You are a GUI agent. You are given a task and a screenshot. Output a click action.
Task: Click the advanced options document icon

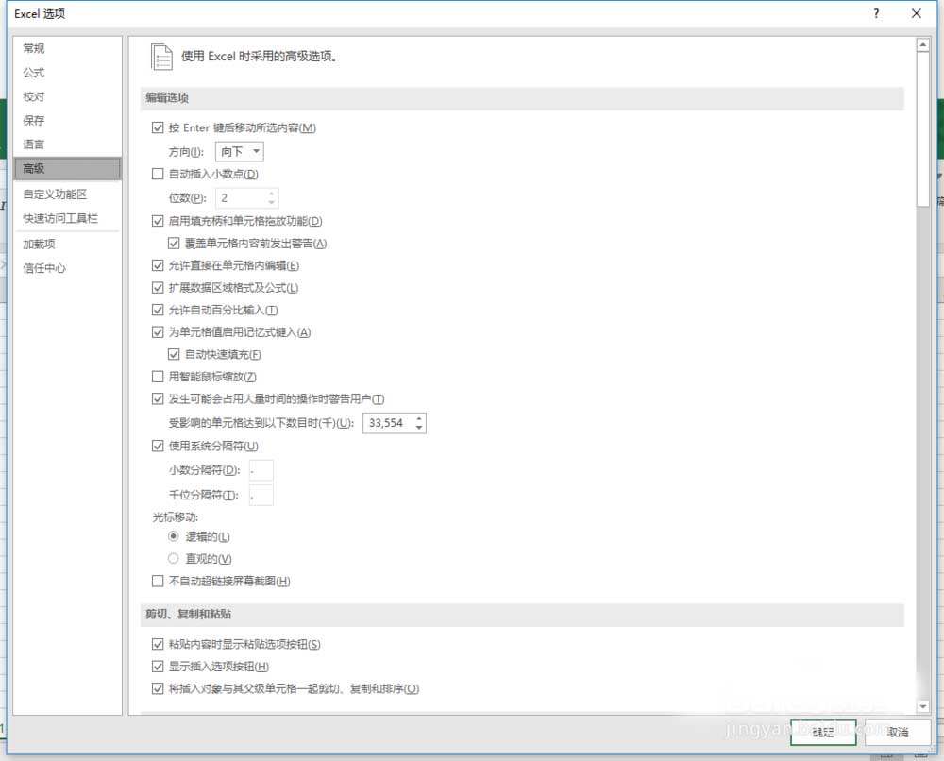[161, 57]
